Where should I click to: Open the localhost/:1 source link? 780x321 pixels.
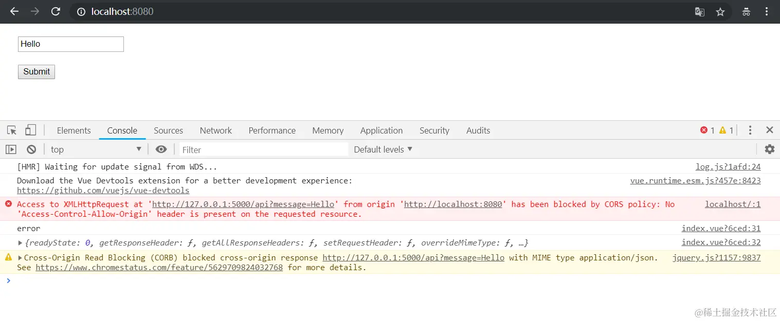click(733, 204)
